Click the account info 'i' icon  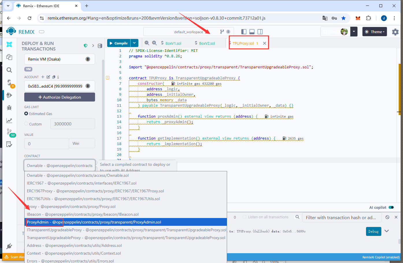58,77
